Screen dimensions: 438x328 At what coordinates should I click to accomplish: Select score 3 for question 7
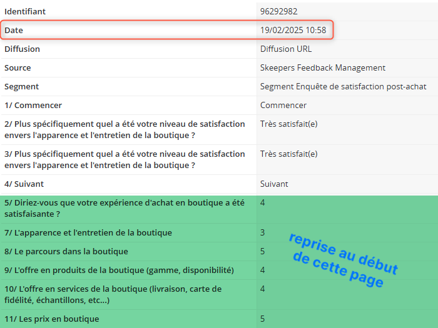262,232
